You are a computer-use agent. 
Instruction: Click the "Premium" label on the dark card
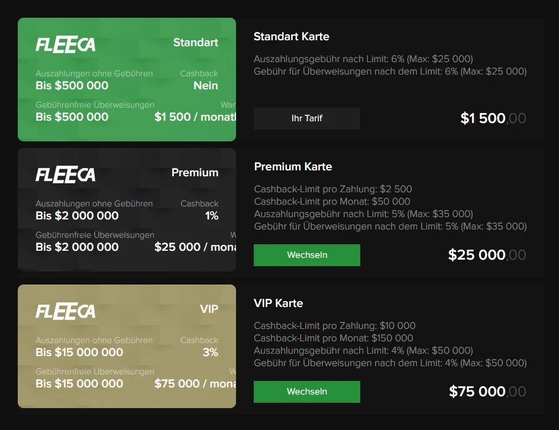(195, 173)
